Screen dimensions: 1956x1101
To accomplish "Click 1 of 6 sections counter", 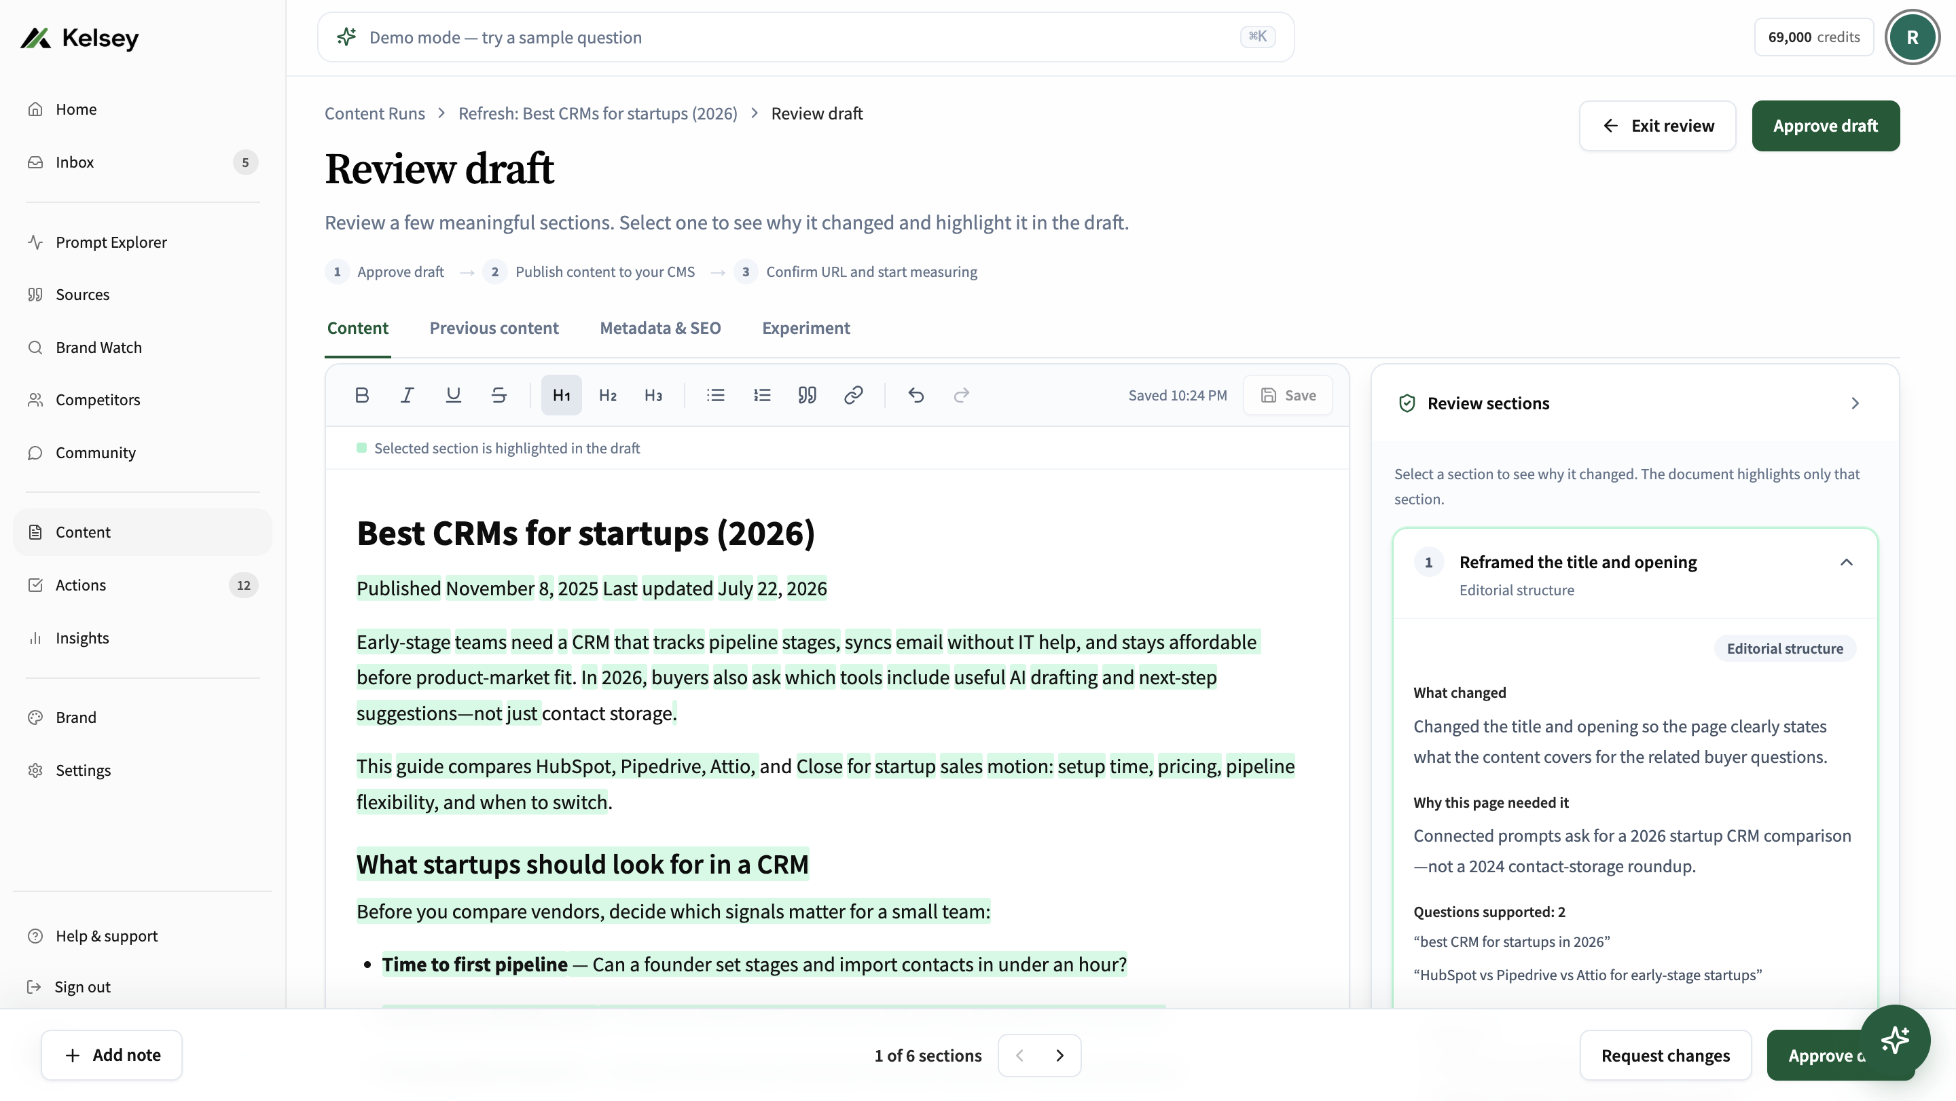I will tap(928, 1056).
